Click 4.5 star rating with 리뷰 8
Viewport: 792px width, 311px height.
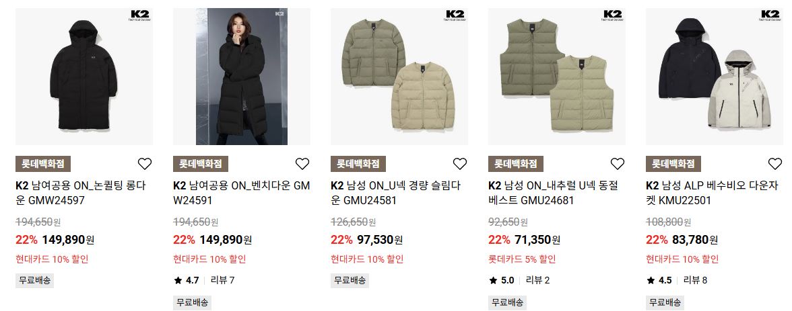[x=677, y=280]
